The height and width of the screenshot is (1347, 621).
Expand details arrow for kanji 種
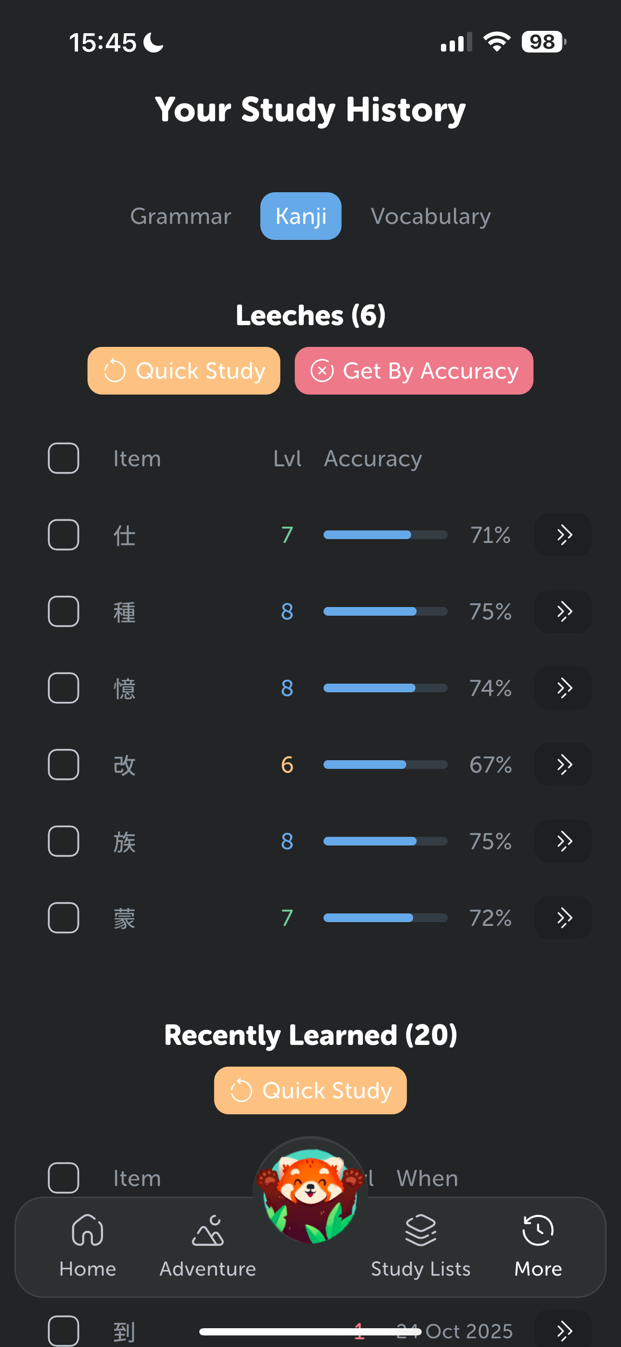[563, 611]
